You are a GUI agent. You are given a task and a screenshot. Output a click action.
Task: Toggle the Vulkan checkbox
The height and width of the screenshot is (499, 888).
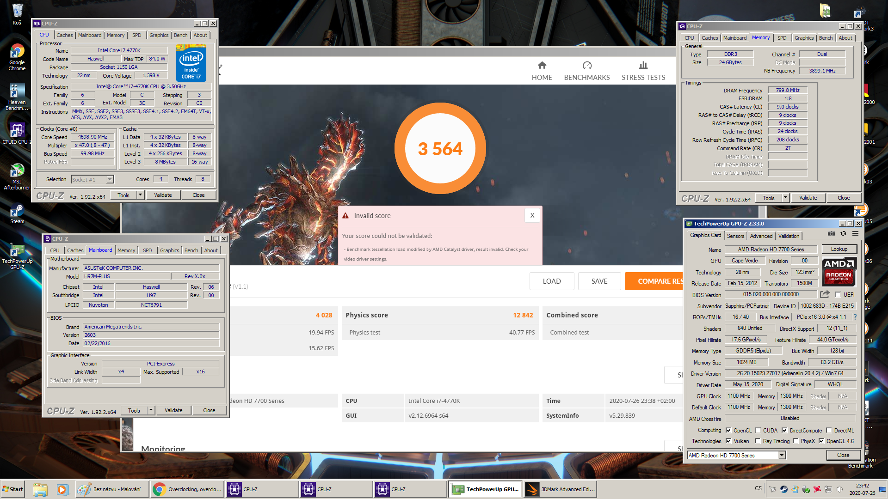coord(728,441)
